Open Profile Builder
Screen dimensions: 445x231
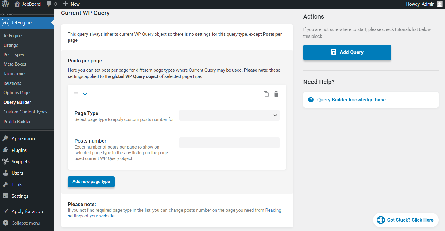point(17,121)
